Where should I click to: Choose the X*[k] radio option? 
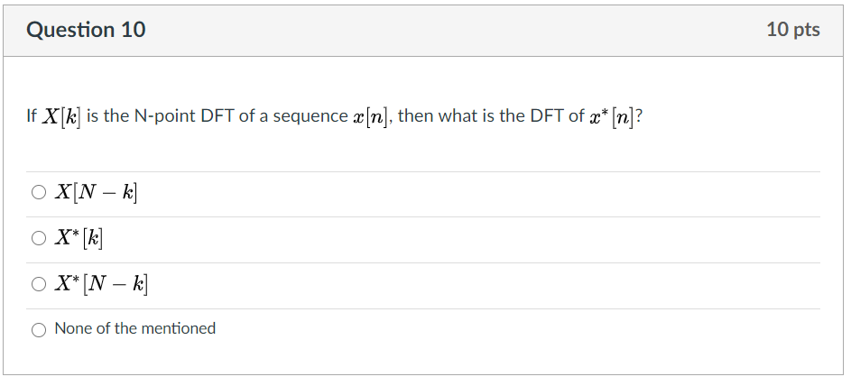(39, 239)
